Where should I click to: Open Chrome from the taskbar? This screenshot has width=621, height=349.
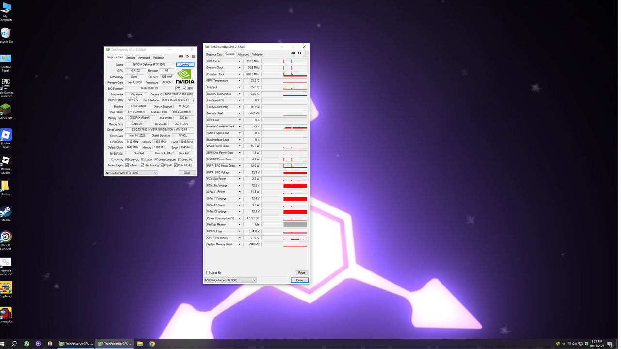[152, 344]
